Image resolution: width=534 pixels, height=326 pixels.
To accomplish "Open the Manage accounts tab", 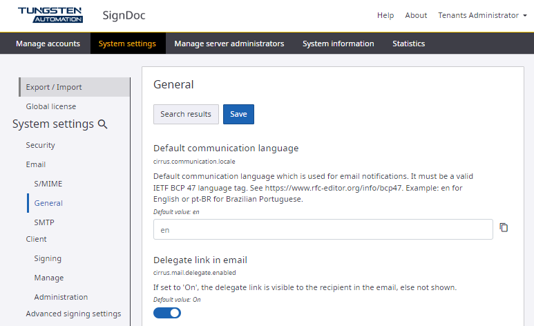I will click(48, 44).
